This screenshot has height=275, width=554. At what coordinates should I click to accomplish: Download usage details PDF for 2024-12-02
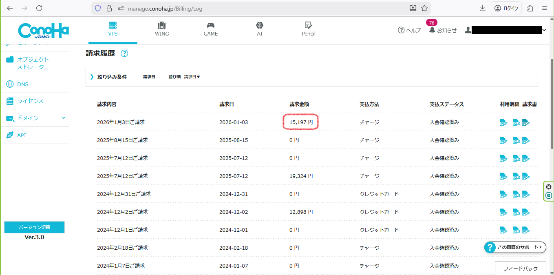(x=503, y=212)
